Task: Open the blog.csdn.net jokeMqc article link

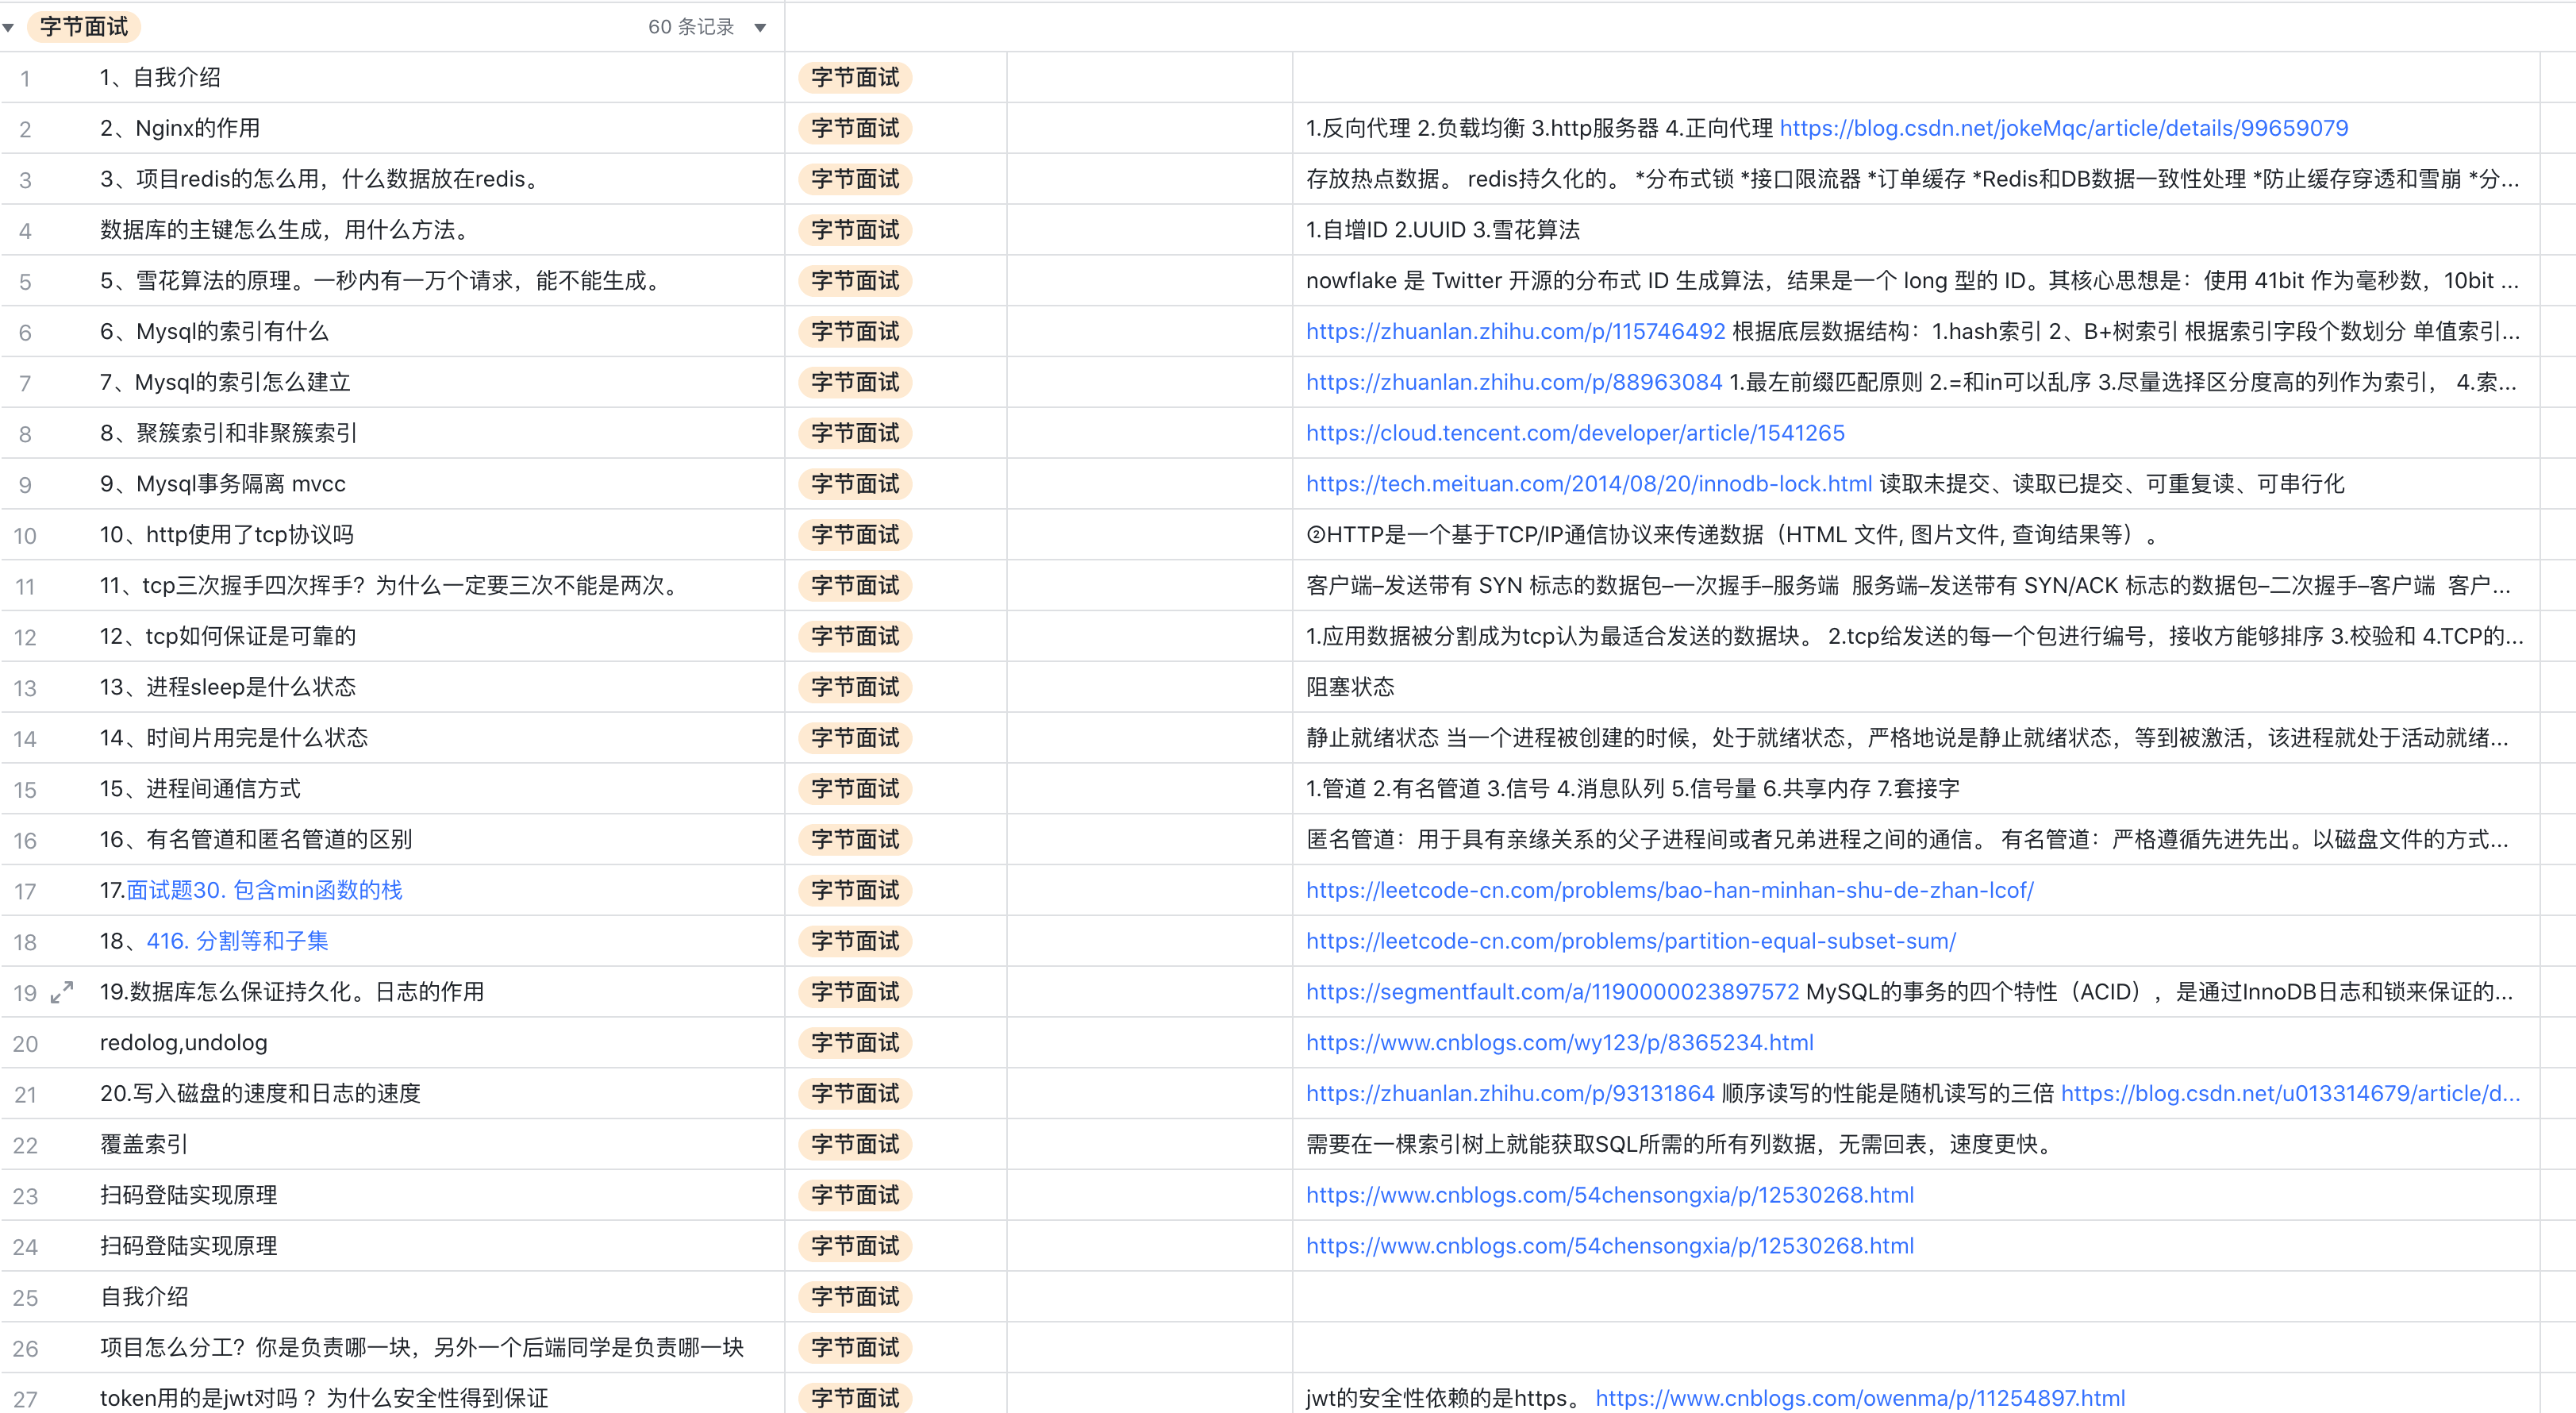Action: pos(2063,128)
